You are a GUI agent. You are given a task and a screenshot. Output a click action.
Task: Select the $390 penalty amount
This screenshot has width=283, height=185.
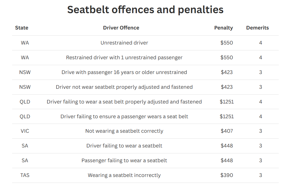[x=227, y=175]
